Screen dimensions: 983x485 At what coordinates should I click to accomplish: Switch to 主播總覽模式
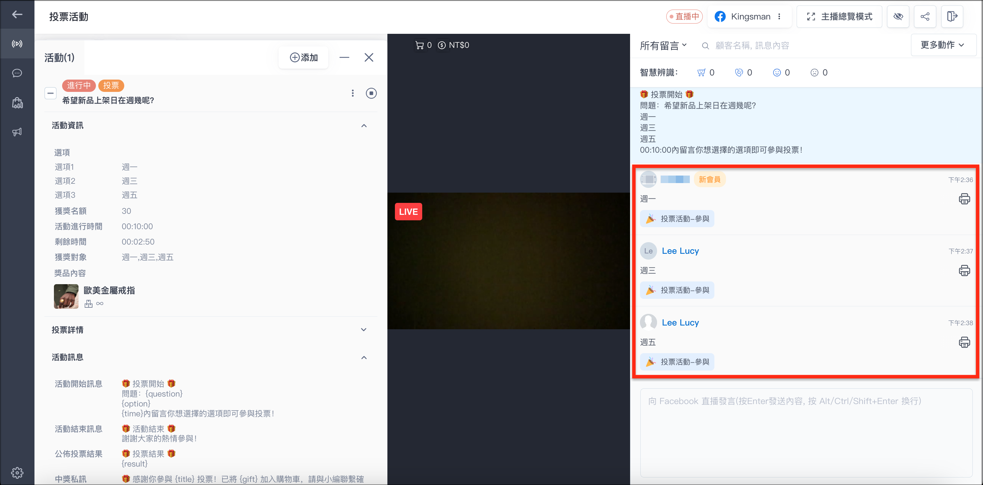click(839, 16)
